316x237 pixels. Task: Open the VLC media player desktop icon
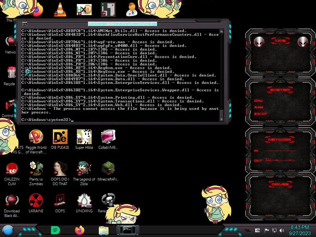click(60, 10)
